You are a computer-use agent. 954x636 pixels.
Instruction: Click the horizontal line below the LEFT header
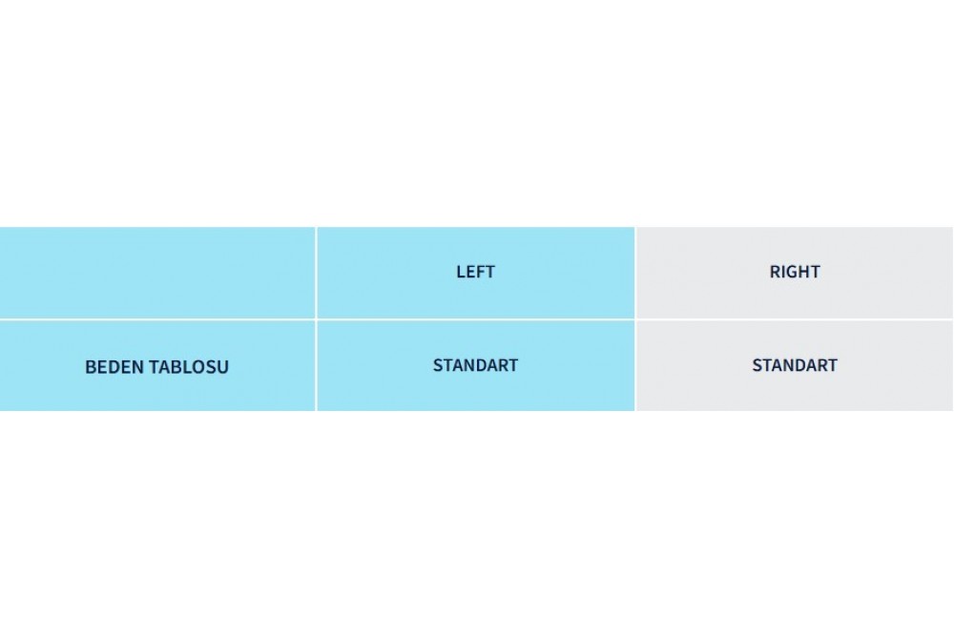475,319
